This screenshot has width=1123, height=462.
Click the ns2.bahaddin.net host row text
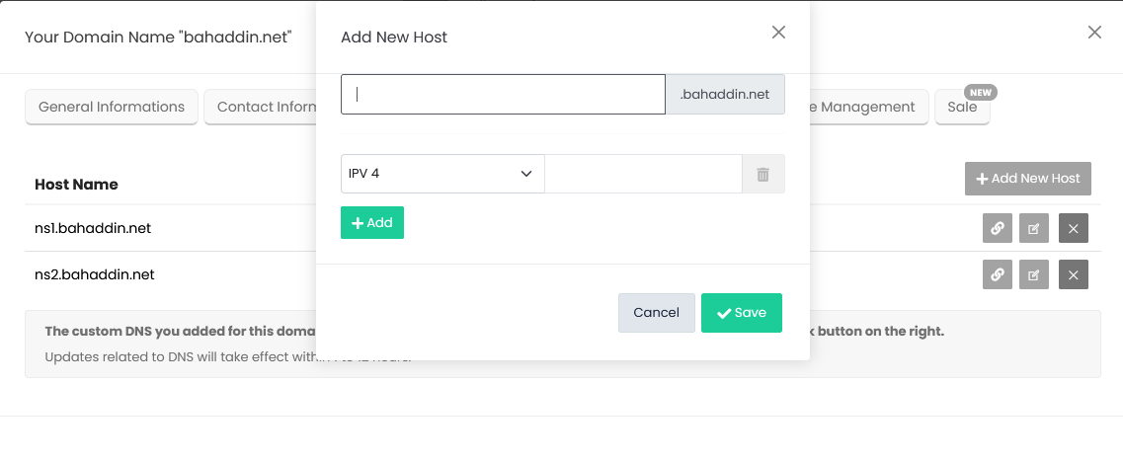[95, 274]
